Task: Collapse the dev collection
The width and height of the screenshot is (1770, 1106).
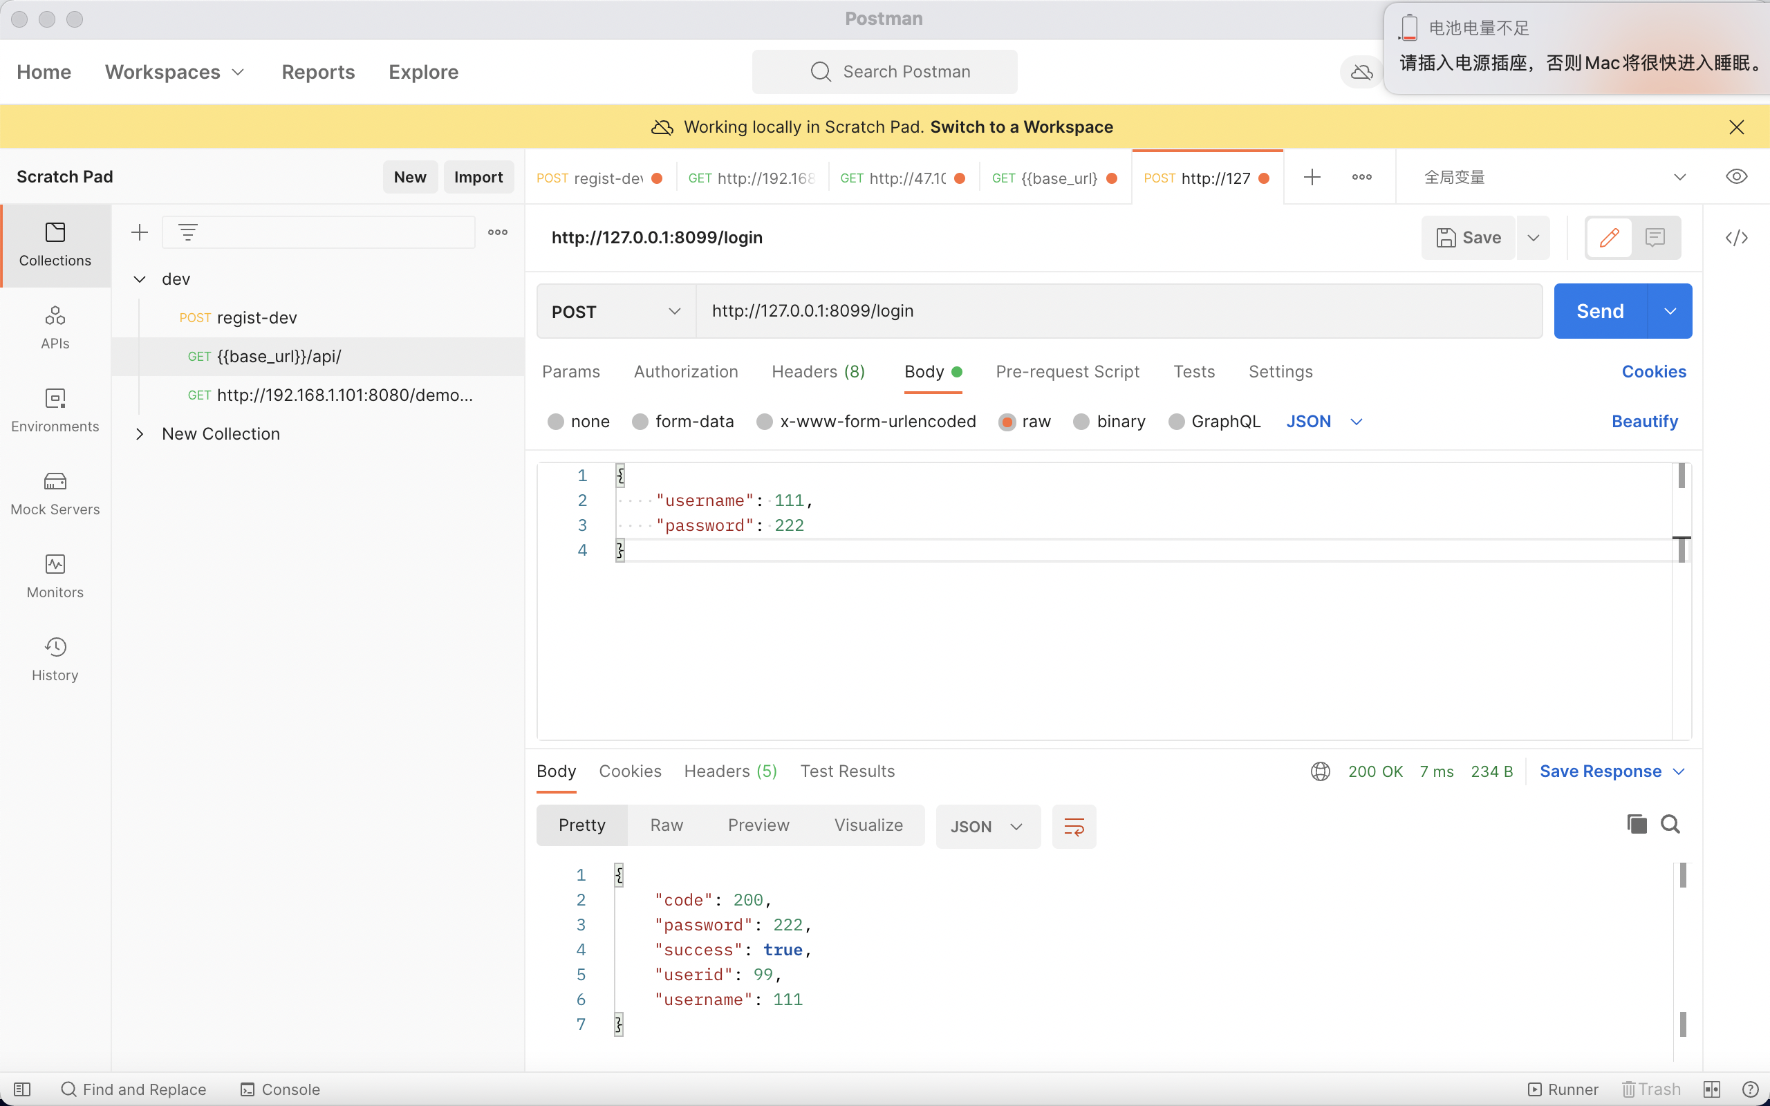Action: 139,279
